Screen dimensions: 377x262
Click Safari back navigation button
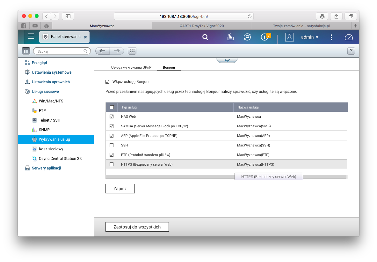[x=47, y=16]
